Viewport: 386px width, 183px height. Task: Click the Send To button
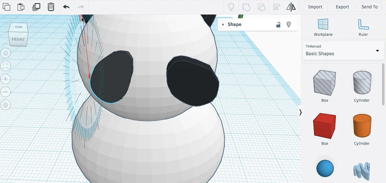[369, 7]
